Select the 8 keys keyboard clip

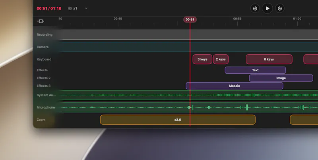point(269,59)
